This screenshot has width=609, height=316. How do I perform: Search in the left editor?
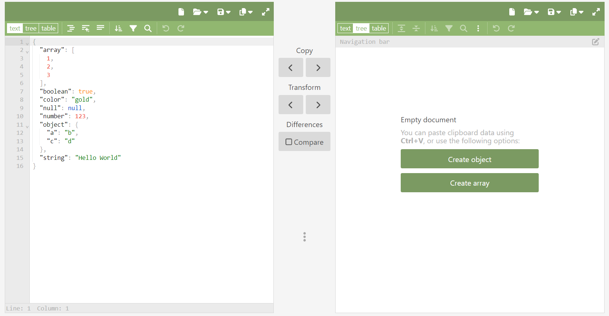148,28
